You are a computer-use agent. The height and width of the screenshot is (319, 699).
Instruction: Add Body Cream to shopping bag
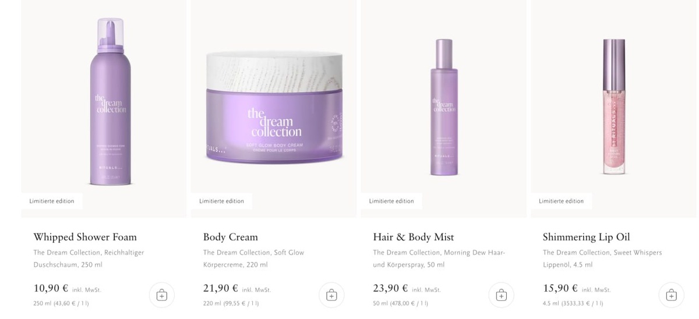[x=331, y=295]
